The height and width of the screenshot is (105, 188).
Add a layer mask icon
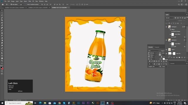174,57
